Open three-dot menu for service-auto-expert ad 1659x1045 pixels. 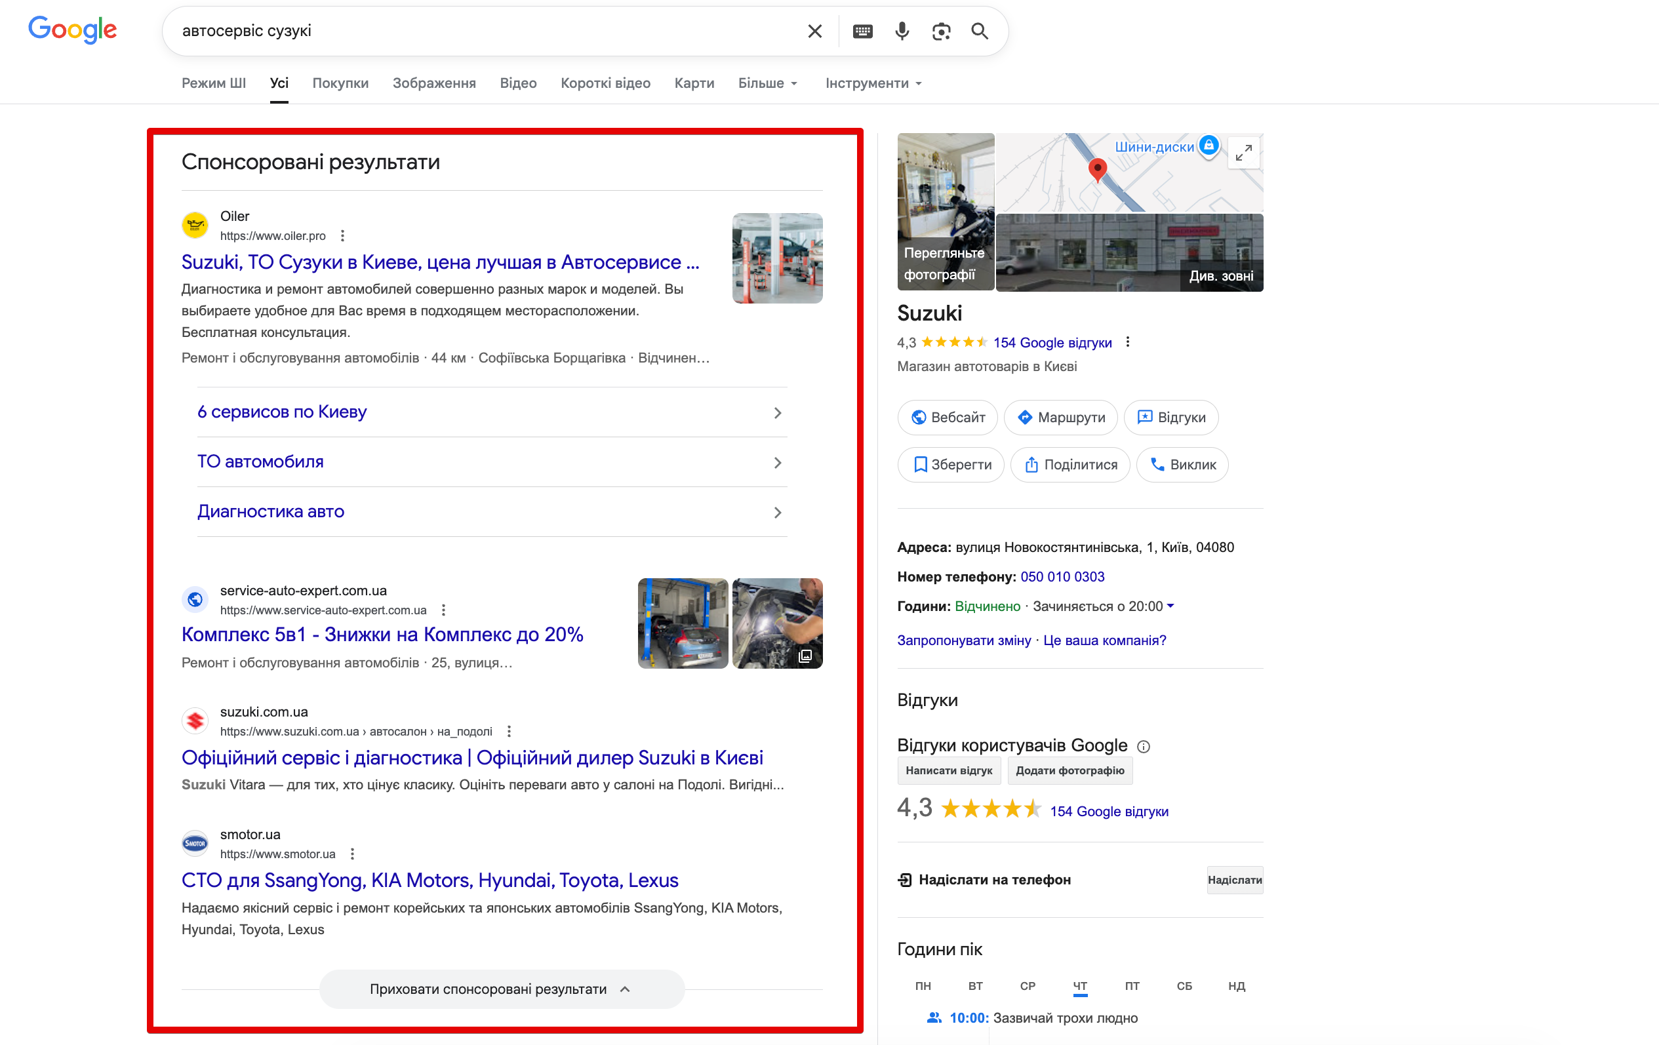(x=444, y=610)
